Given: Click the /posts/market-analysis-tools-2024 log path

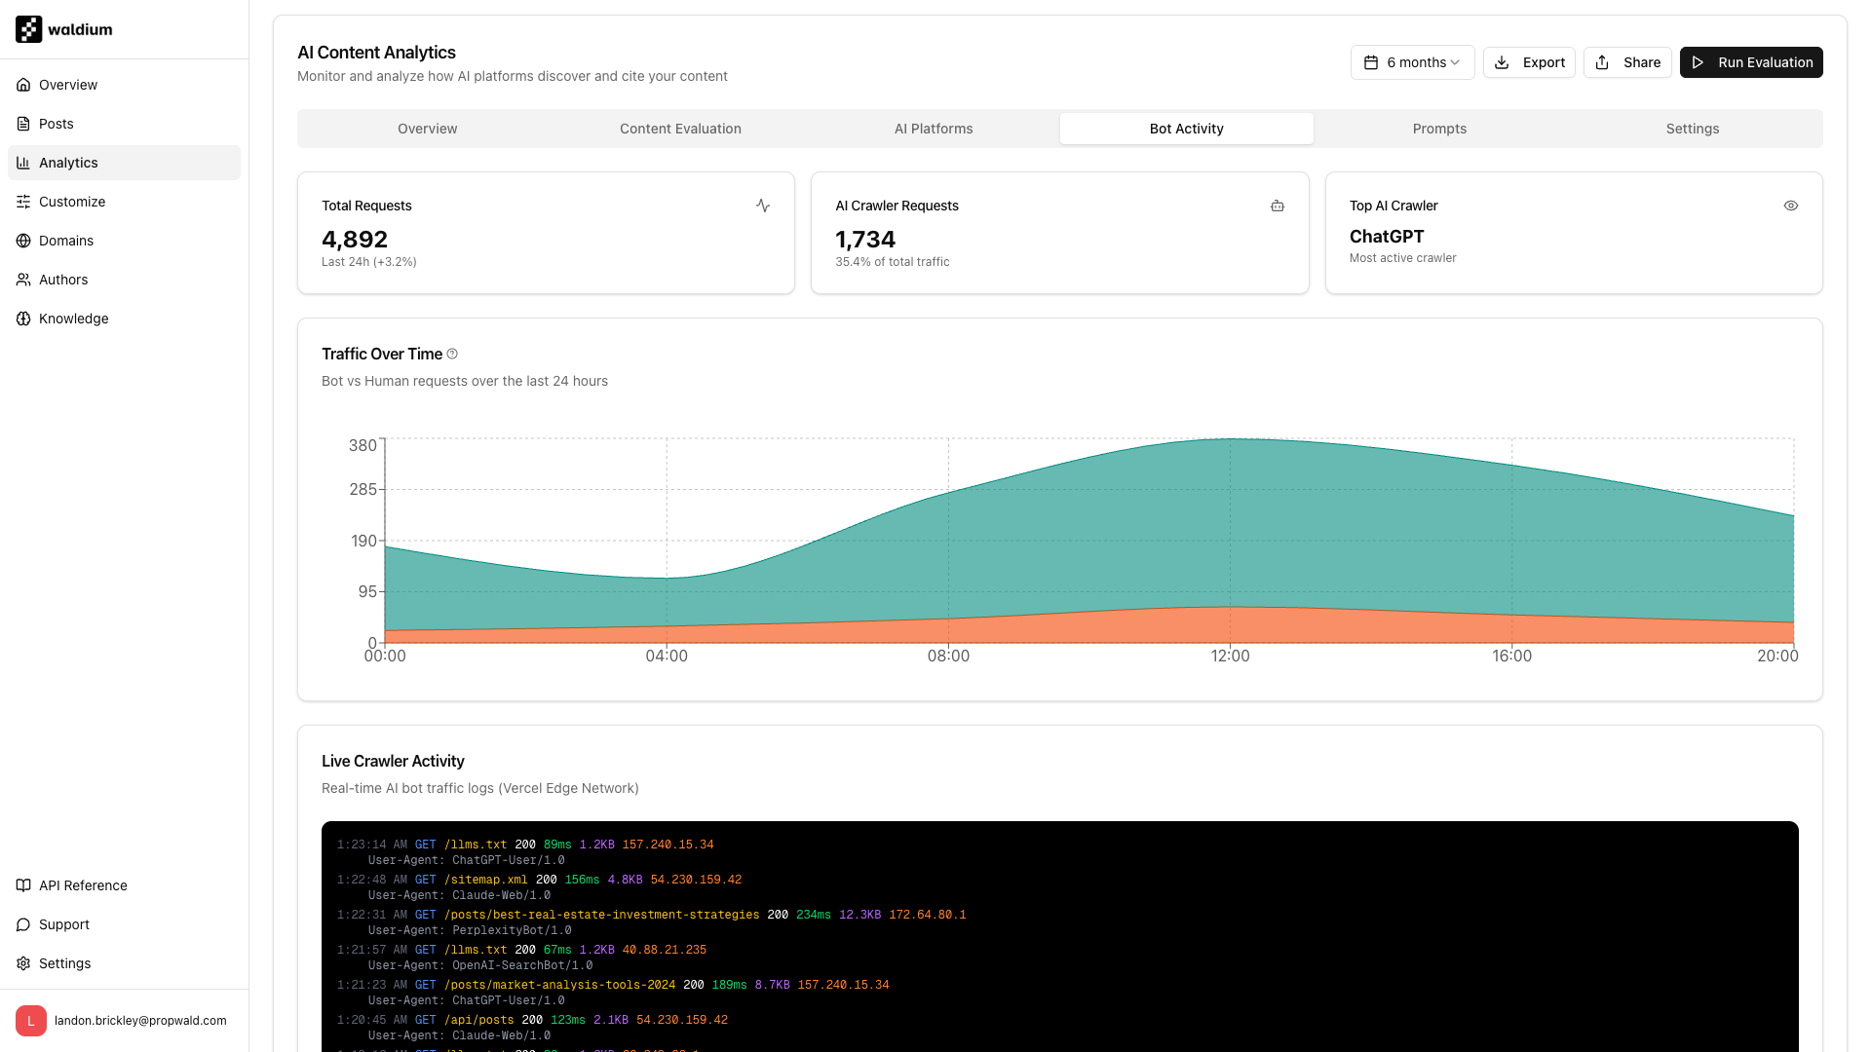Looking at the screenshot, I should [x=559, y=985].
